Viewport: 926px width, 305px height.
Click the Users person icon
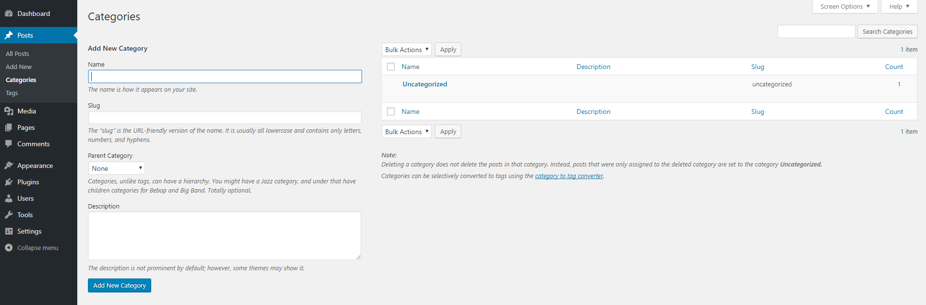pyautogui.click(x=9, y=198)
